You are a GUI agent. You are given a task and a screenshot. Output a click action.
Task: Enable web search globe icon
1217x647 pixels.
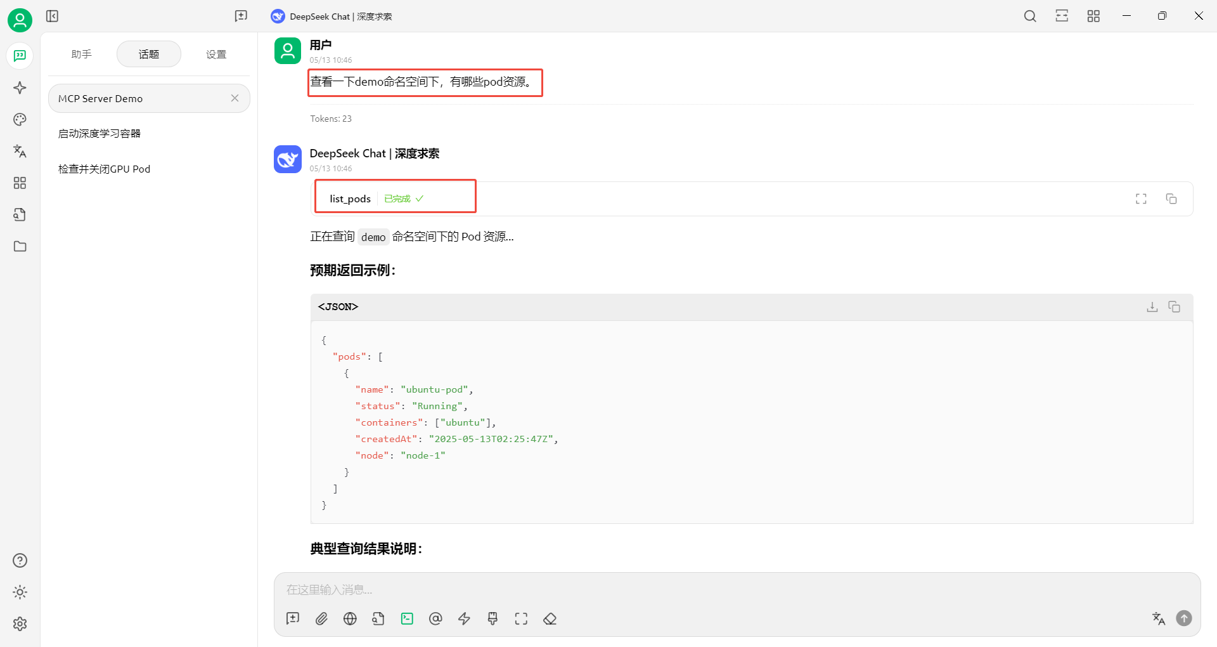pos(350,618)
